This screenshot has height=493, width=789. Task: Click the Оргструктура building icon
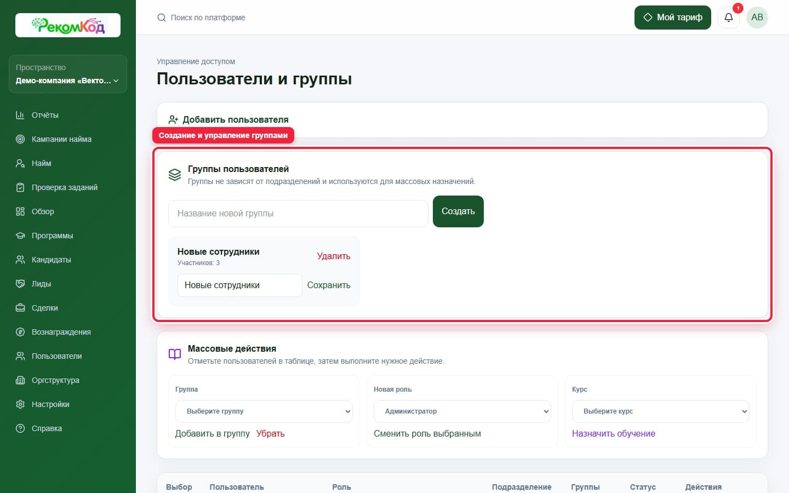click(20, 380)
